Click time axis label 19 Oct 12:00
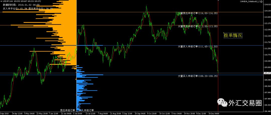Image resolution: width=271 pixels, height=115 pixels. [164, 114]
